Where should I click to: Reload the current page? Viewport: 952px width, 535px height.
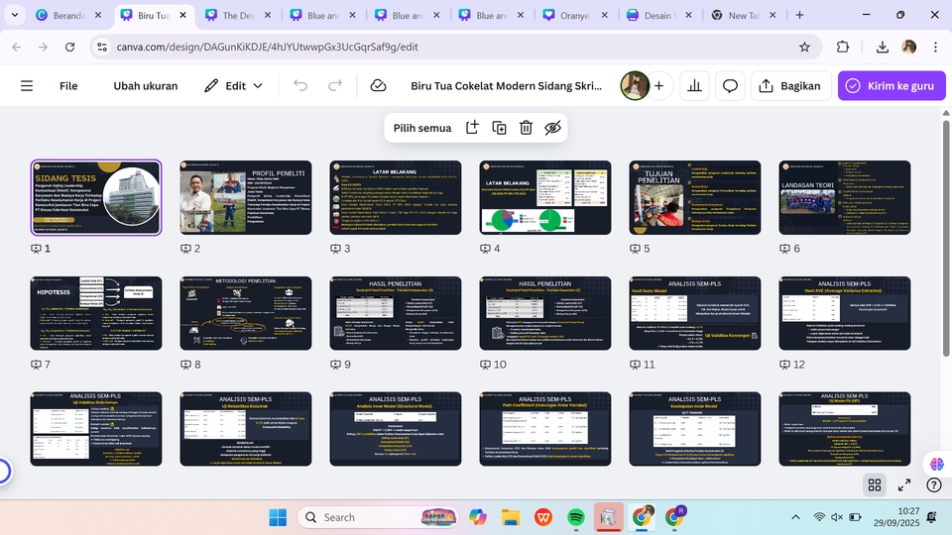click(69, 47)
